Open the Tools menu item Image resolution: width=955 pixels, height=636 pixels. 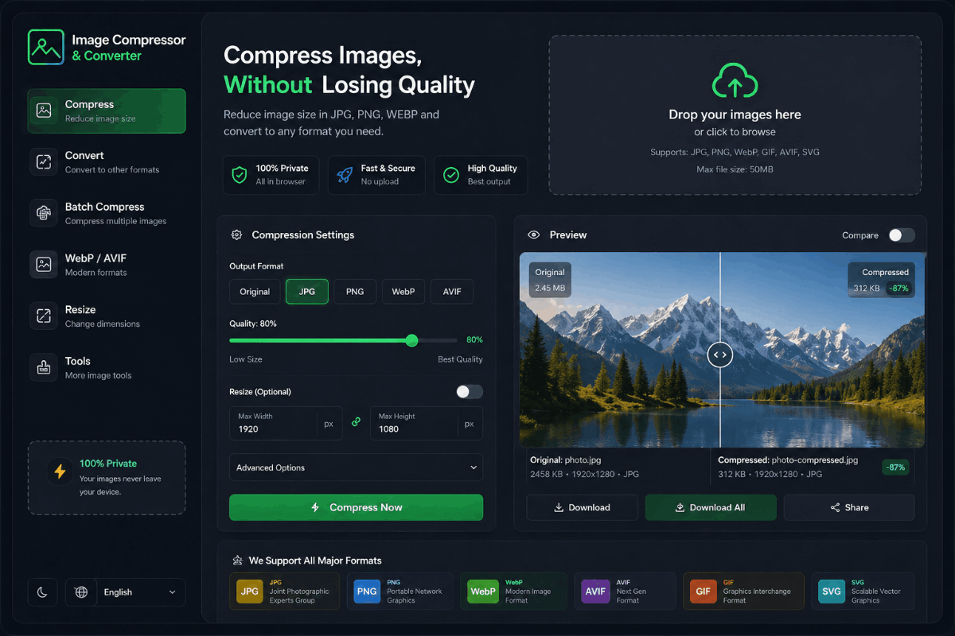107,367
